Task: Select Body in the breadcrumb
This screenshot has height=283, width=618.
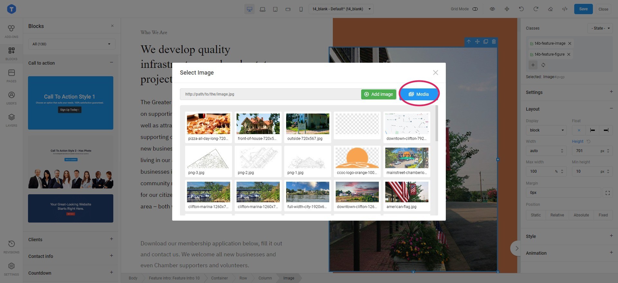Action: coord(133,278)
